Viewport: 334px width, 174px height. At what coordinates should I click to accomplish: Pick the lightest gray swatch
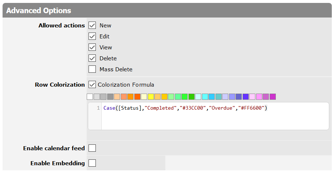[x=97, y=97]
